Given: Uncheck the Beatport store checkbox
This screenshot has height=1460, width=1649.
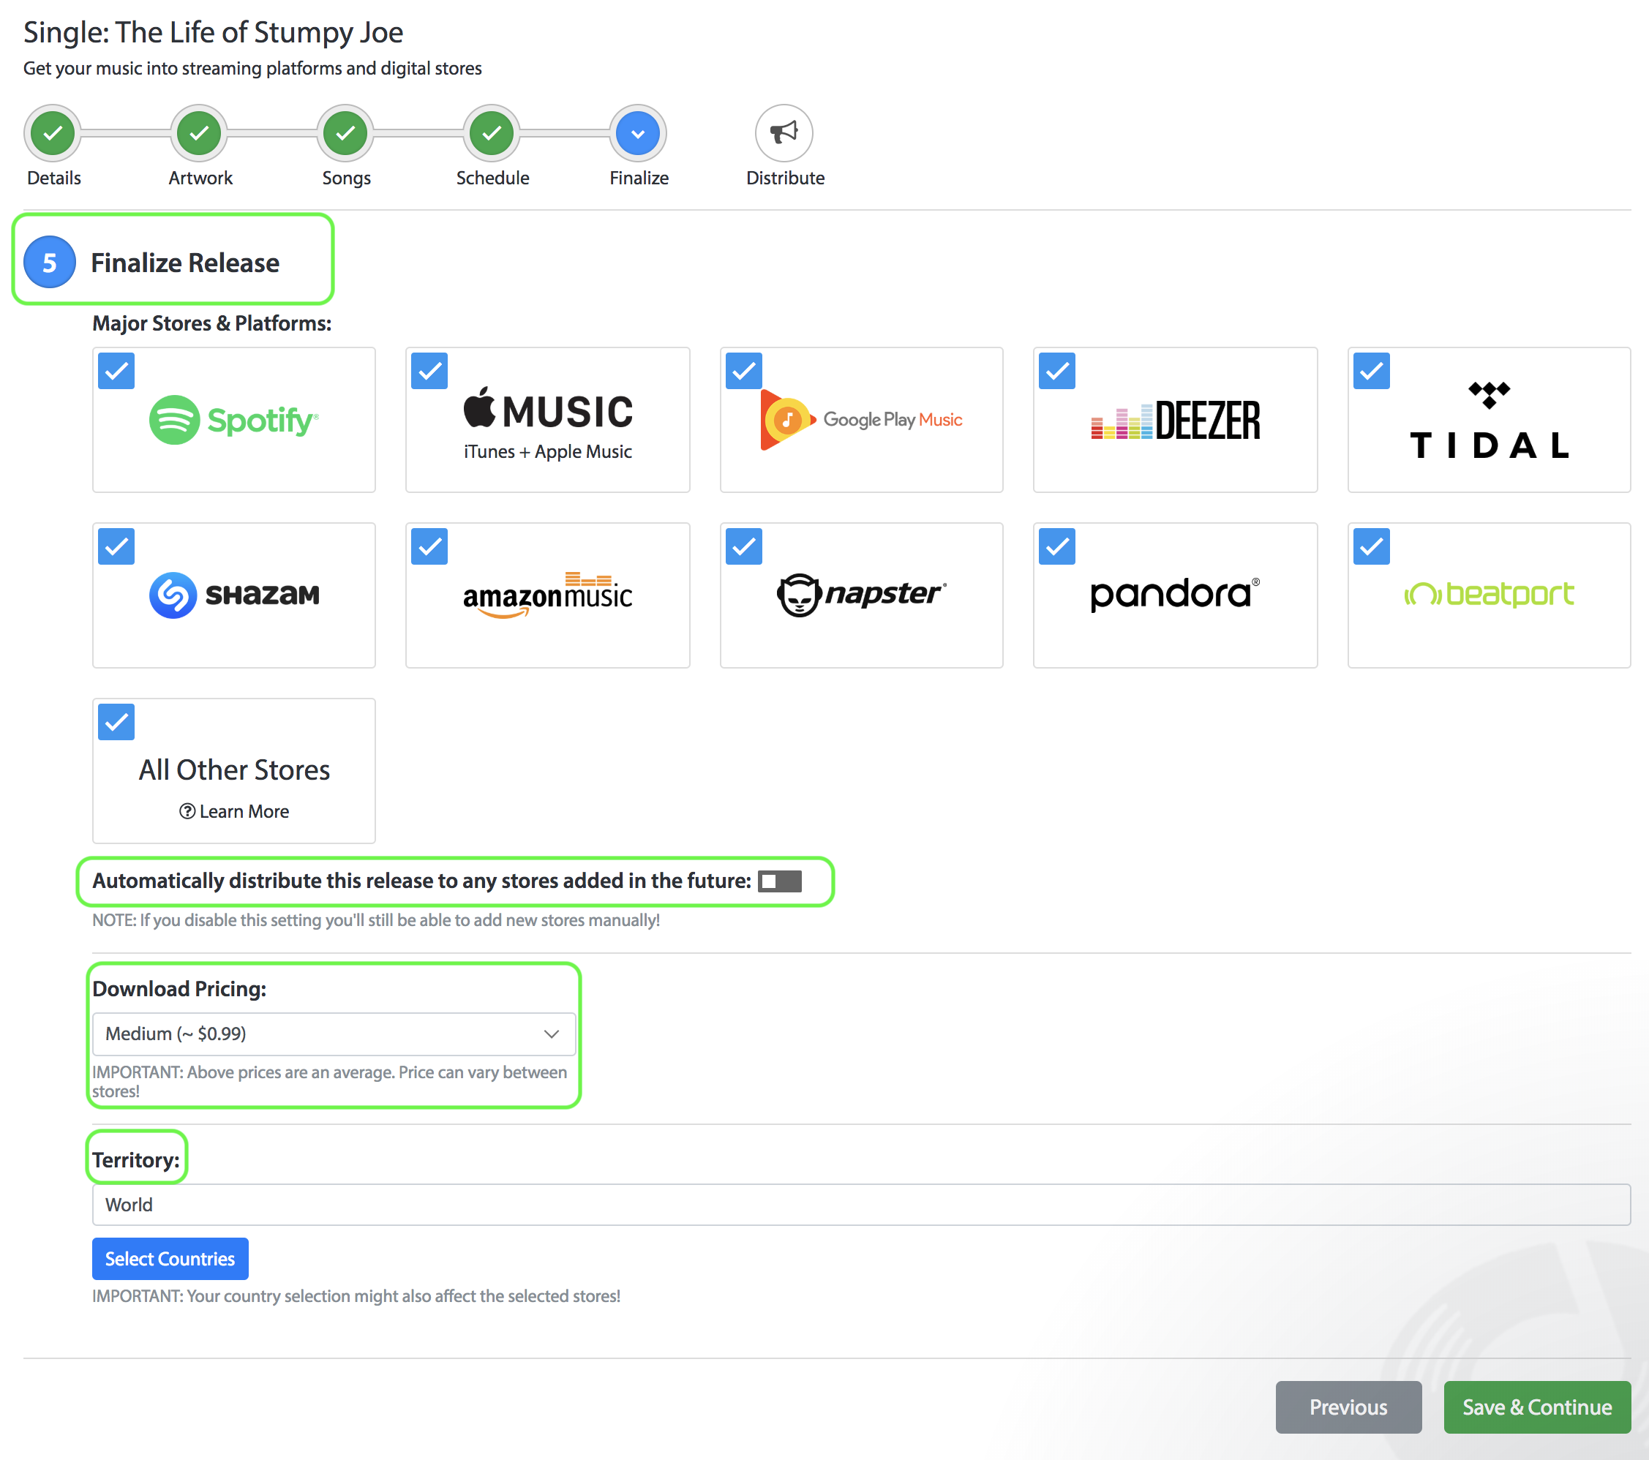Looking at the screenshot, I should [x=1372, y=547].
